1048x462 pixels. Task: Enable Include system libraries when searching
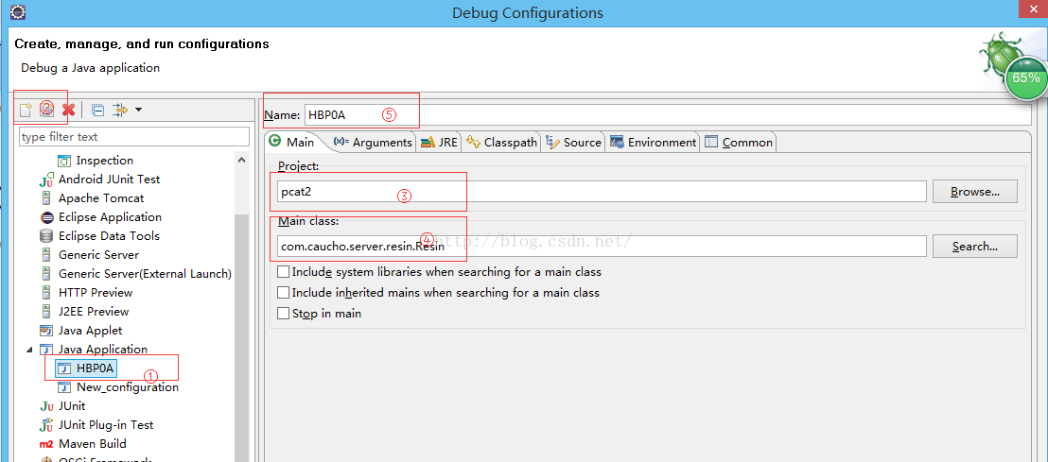click(x=284, y=272)
